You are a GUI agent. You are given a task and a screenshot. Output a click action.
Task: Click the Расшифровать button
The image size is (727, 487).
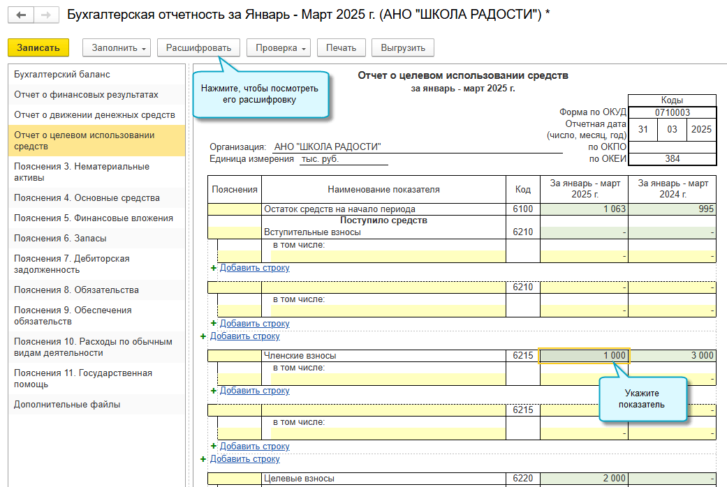(x=198, y=47)
